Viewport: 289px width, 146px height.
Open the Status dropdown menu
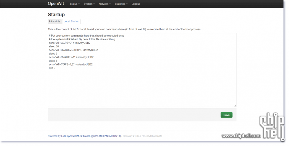click(75, 4)
